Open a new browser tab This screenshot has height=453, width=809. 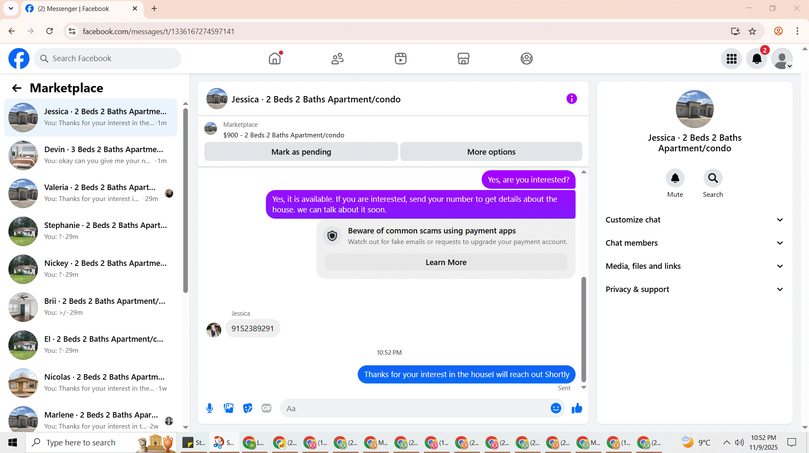point(154,8)
